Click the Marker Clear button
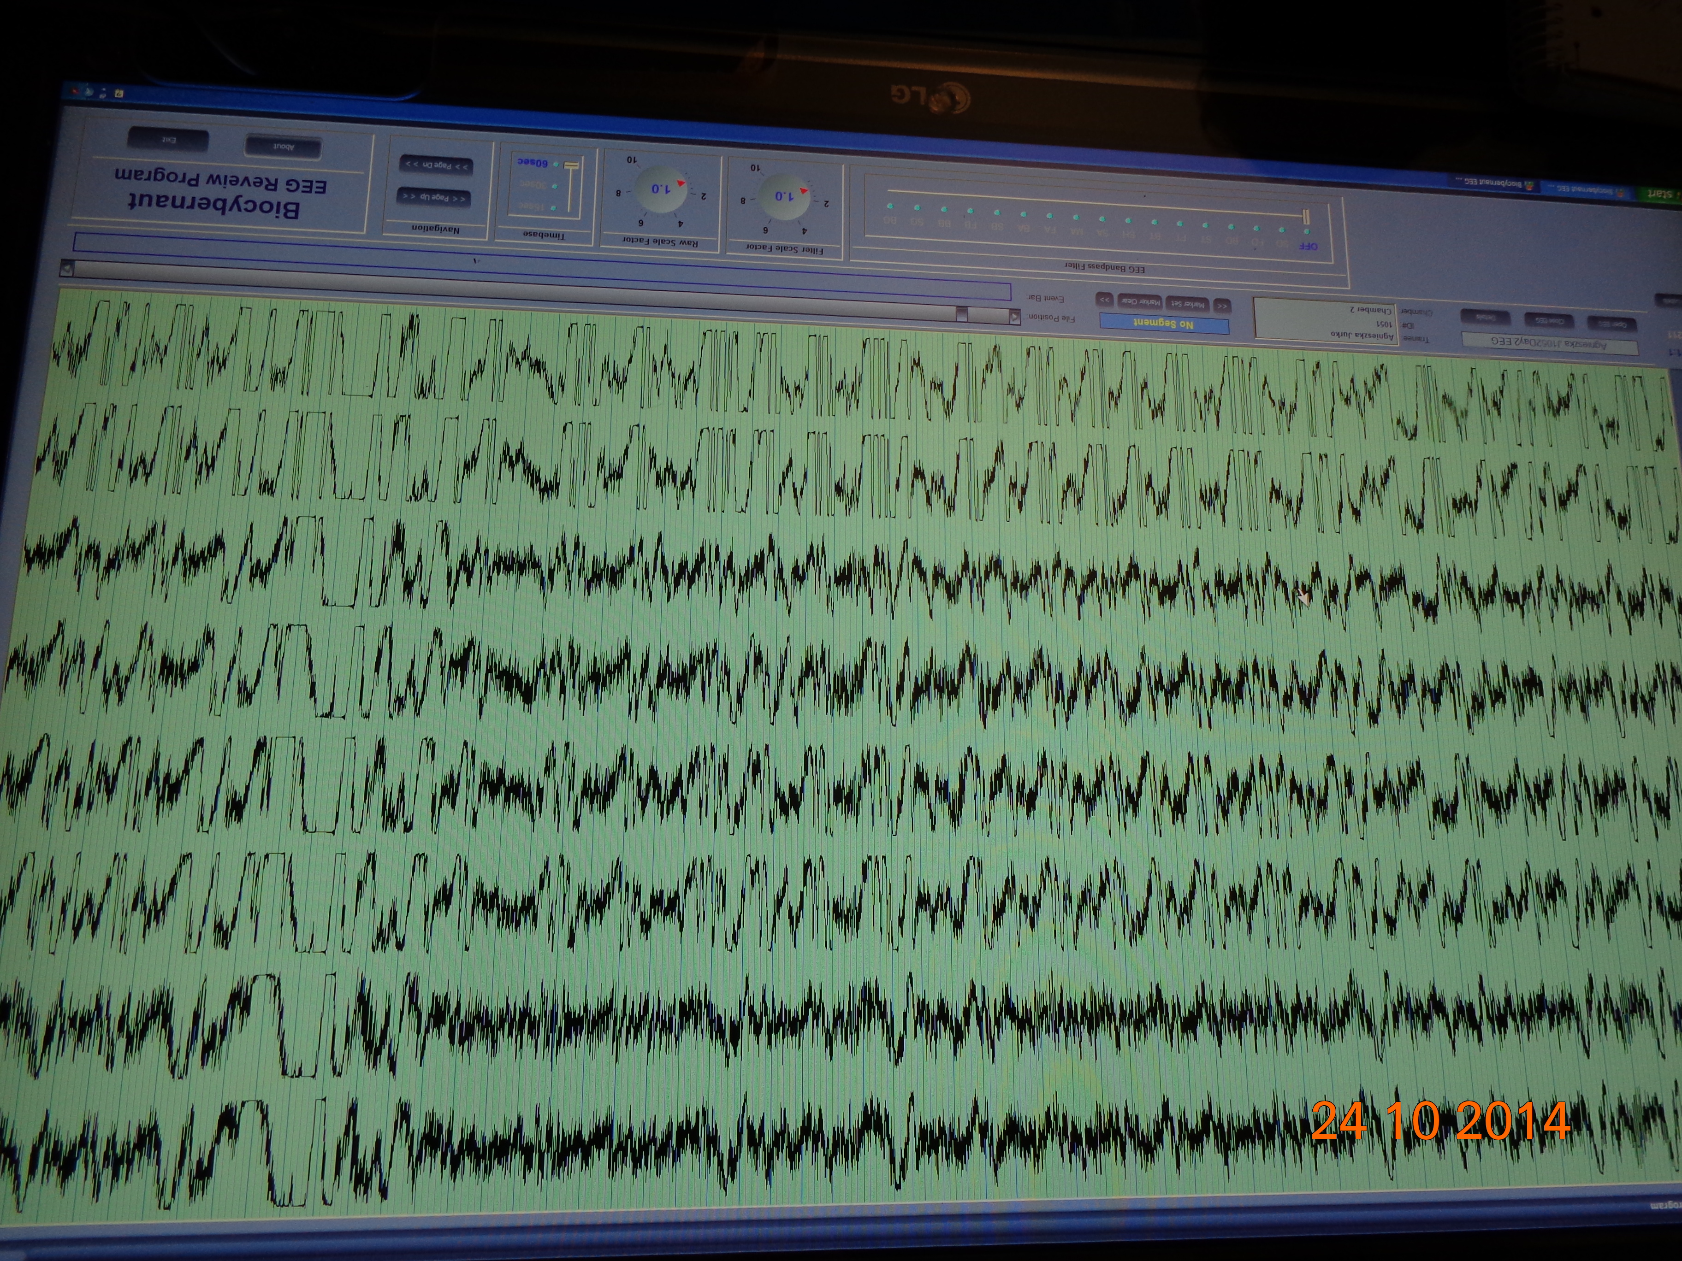The width and height of the screenshot is (1682, 1261). click(x=1140, y=302)
